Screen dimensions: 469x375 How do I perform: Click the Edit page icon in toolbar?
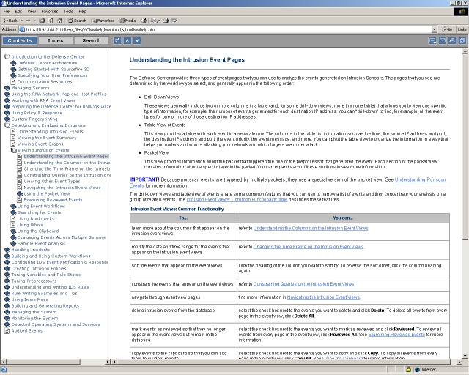174,21
